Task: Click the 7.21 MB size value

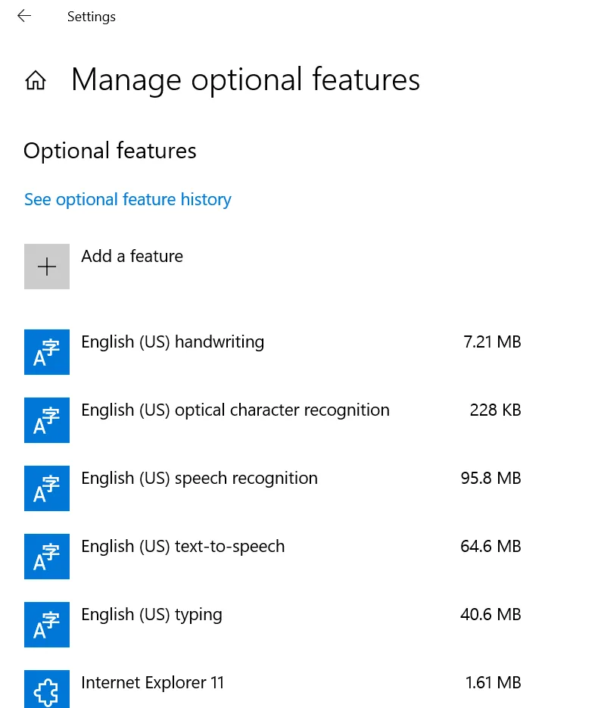Action: coord(492,342)
